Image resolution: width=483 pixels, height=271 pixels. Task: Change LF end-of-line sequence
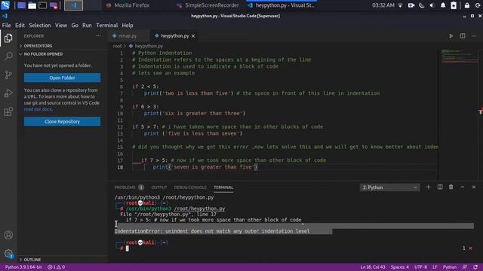point(435,267)
